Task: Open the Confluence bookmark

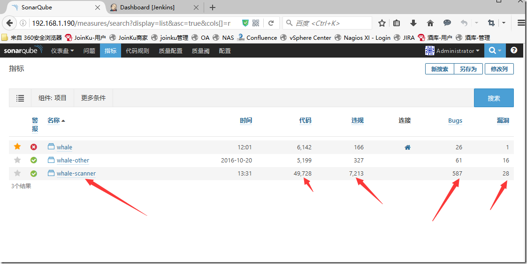Action: tap(257, 37)
